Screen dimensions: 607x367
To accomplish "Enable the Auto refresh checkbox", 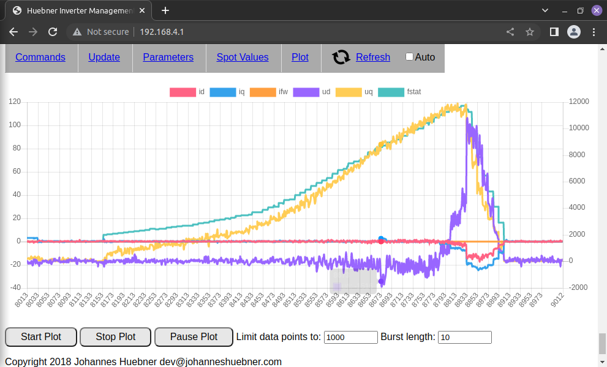I will 410,57.
